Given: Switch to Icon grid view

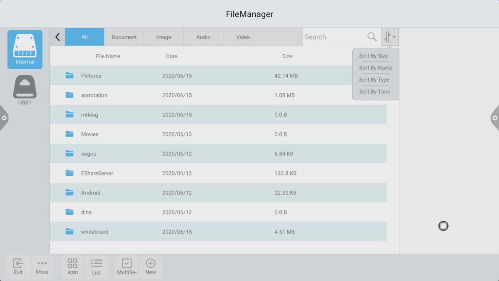Looking at the screenshot, I should pyautogui.click(x=72, y=266).
